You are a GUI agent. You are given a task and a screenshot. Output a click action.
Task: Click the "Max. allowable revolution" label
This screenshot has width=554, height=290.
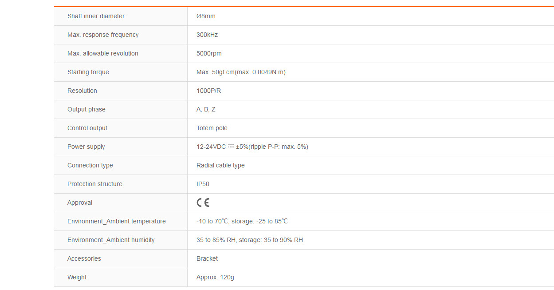(103, 53)
